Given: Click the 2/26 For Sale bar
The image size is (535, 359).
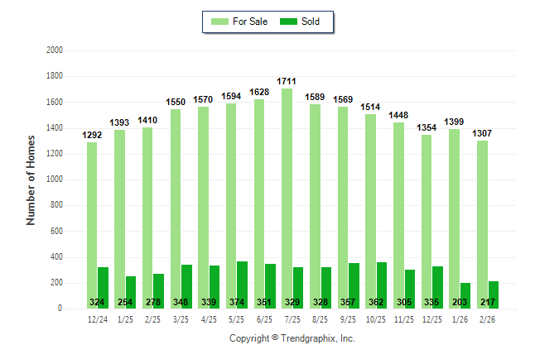Looking at the screenshot, I should [482, 224].
